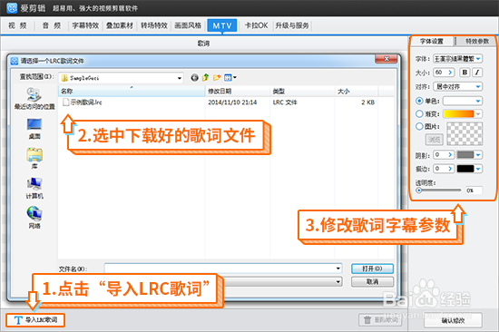The height and width of the screenshot is (332, 499).
Task: Click the checkered image preview thumbnail
Action: (x=465, y=133)
